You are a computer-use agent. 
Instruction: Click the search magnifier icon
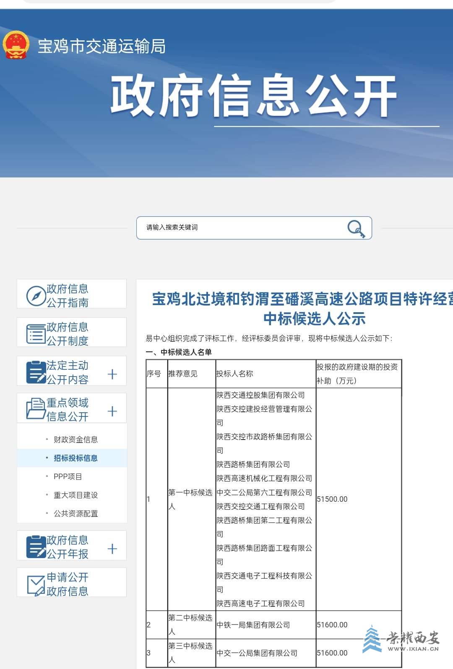pos(356,229)
